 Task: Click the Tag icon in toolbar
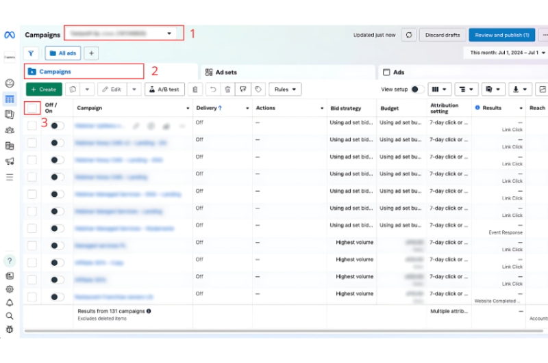click(x=258, y=90)
